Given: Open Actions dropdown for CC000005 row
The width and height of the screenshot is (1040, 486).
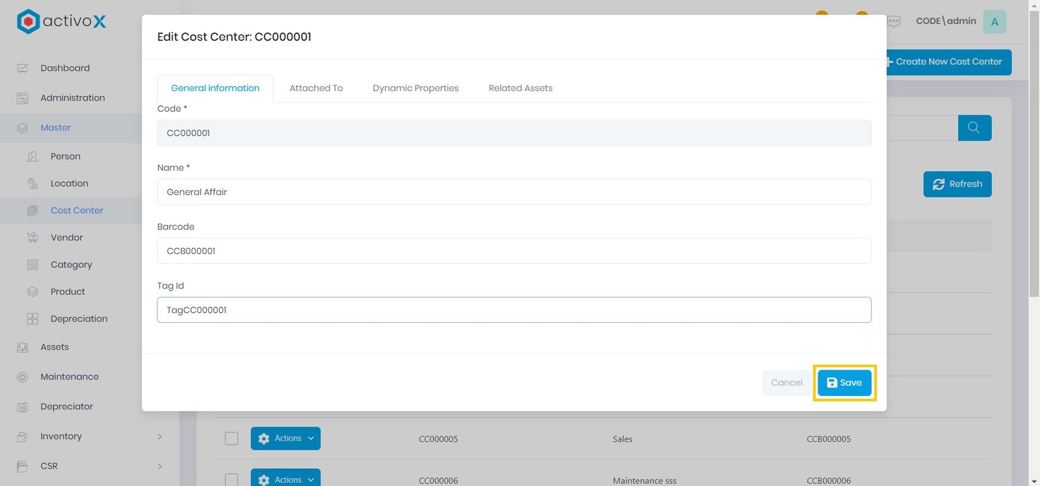Looking at the screenshot, I should [285, 439].
